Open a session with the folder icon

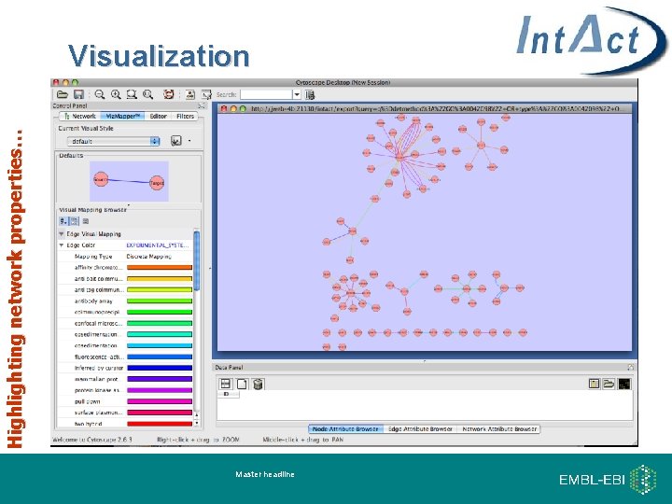click(63, 94)
